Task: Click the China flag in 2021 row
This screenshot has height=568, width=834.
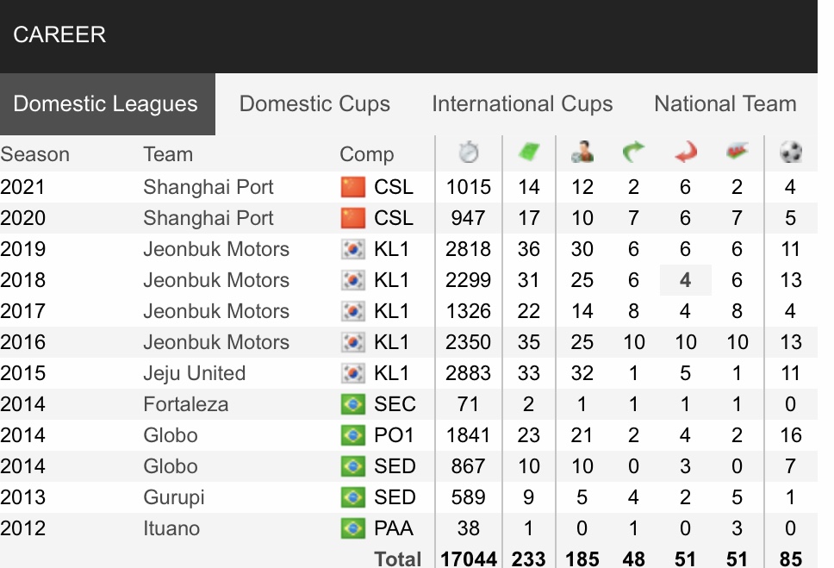Action: tap(353, 187)
